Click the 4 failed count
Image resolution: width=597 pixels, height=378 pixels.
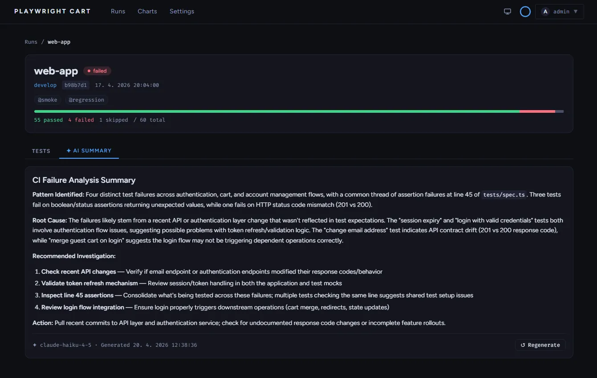[81, 120]
